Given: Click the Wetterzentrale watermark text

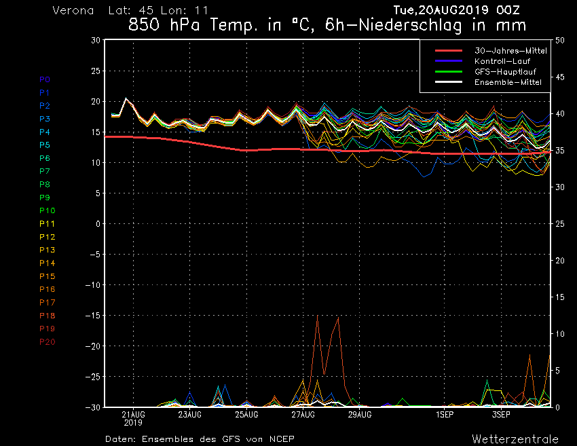Looking at the screenshot, I should click(x=515, y=439).
